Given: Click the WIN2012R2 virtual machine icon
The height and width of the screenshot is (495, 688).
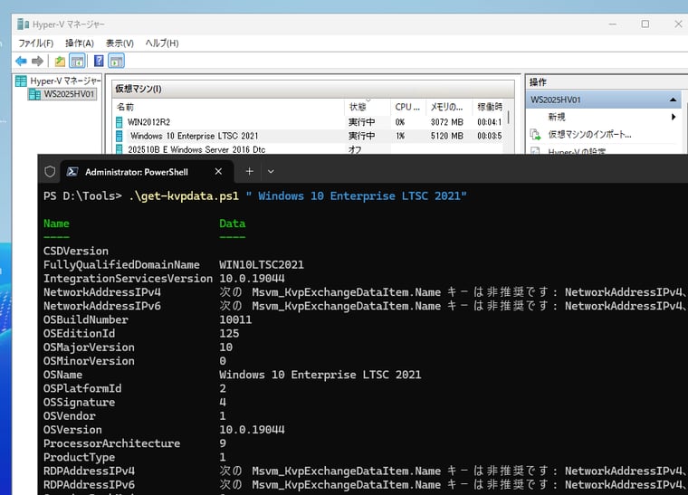Looking at the screenshot, I should (x=119, y=121).
